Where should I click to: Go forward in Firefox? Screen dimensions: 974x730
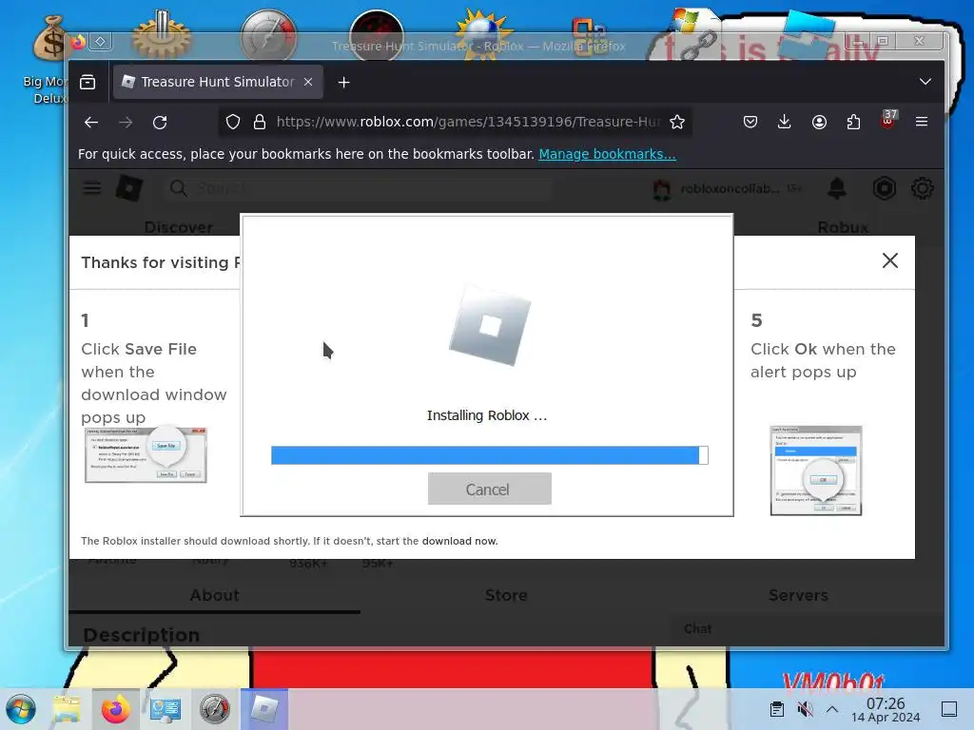pyautogui.click(x=126, y=123)
